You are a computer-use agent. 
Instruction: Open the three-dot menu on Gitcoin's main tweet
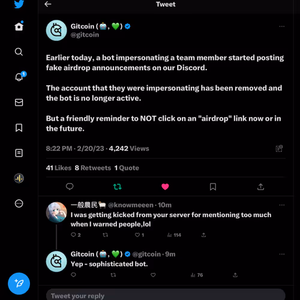(282, 26)
